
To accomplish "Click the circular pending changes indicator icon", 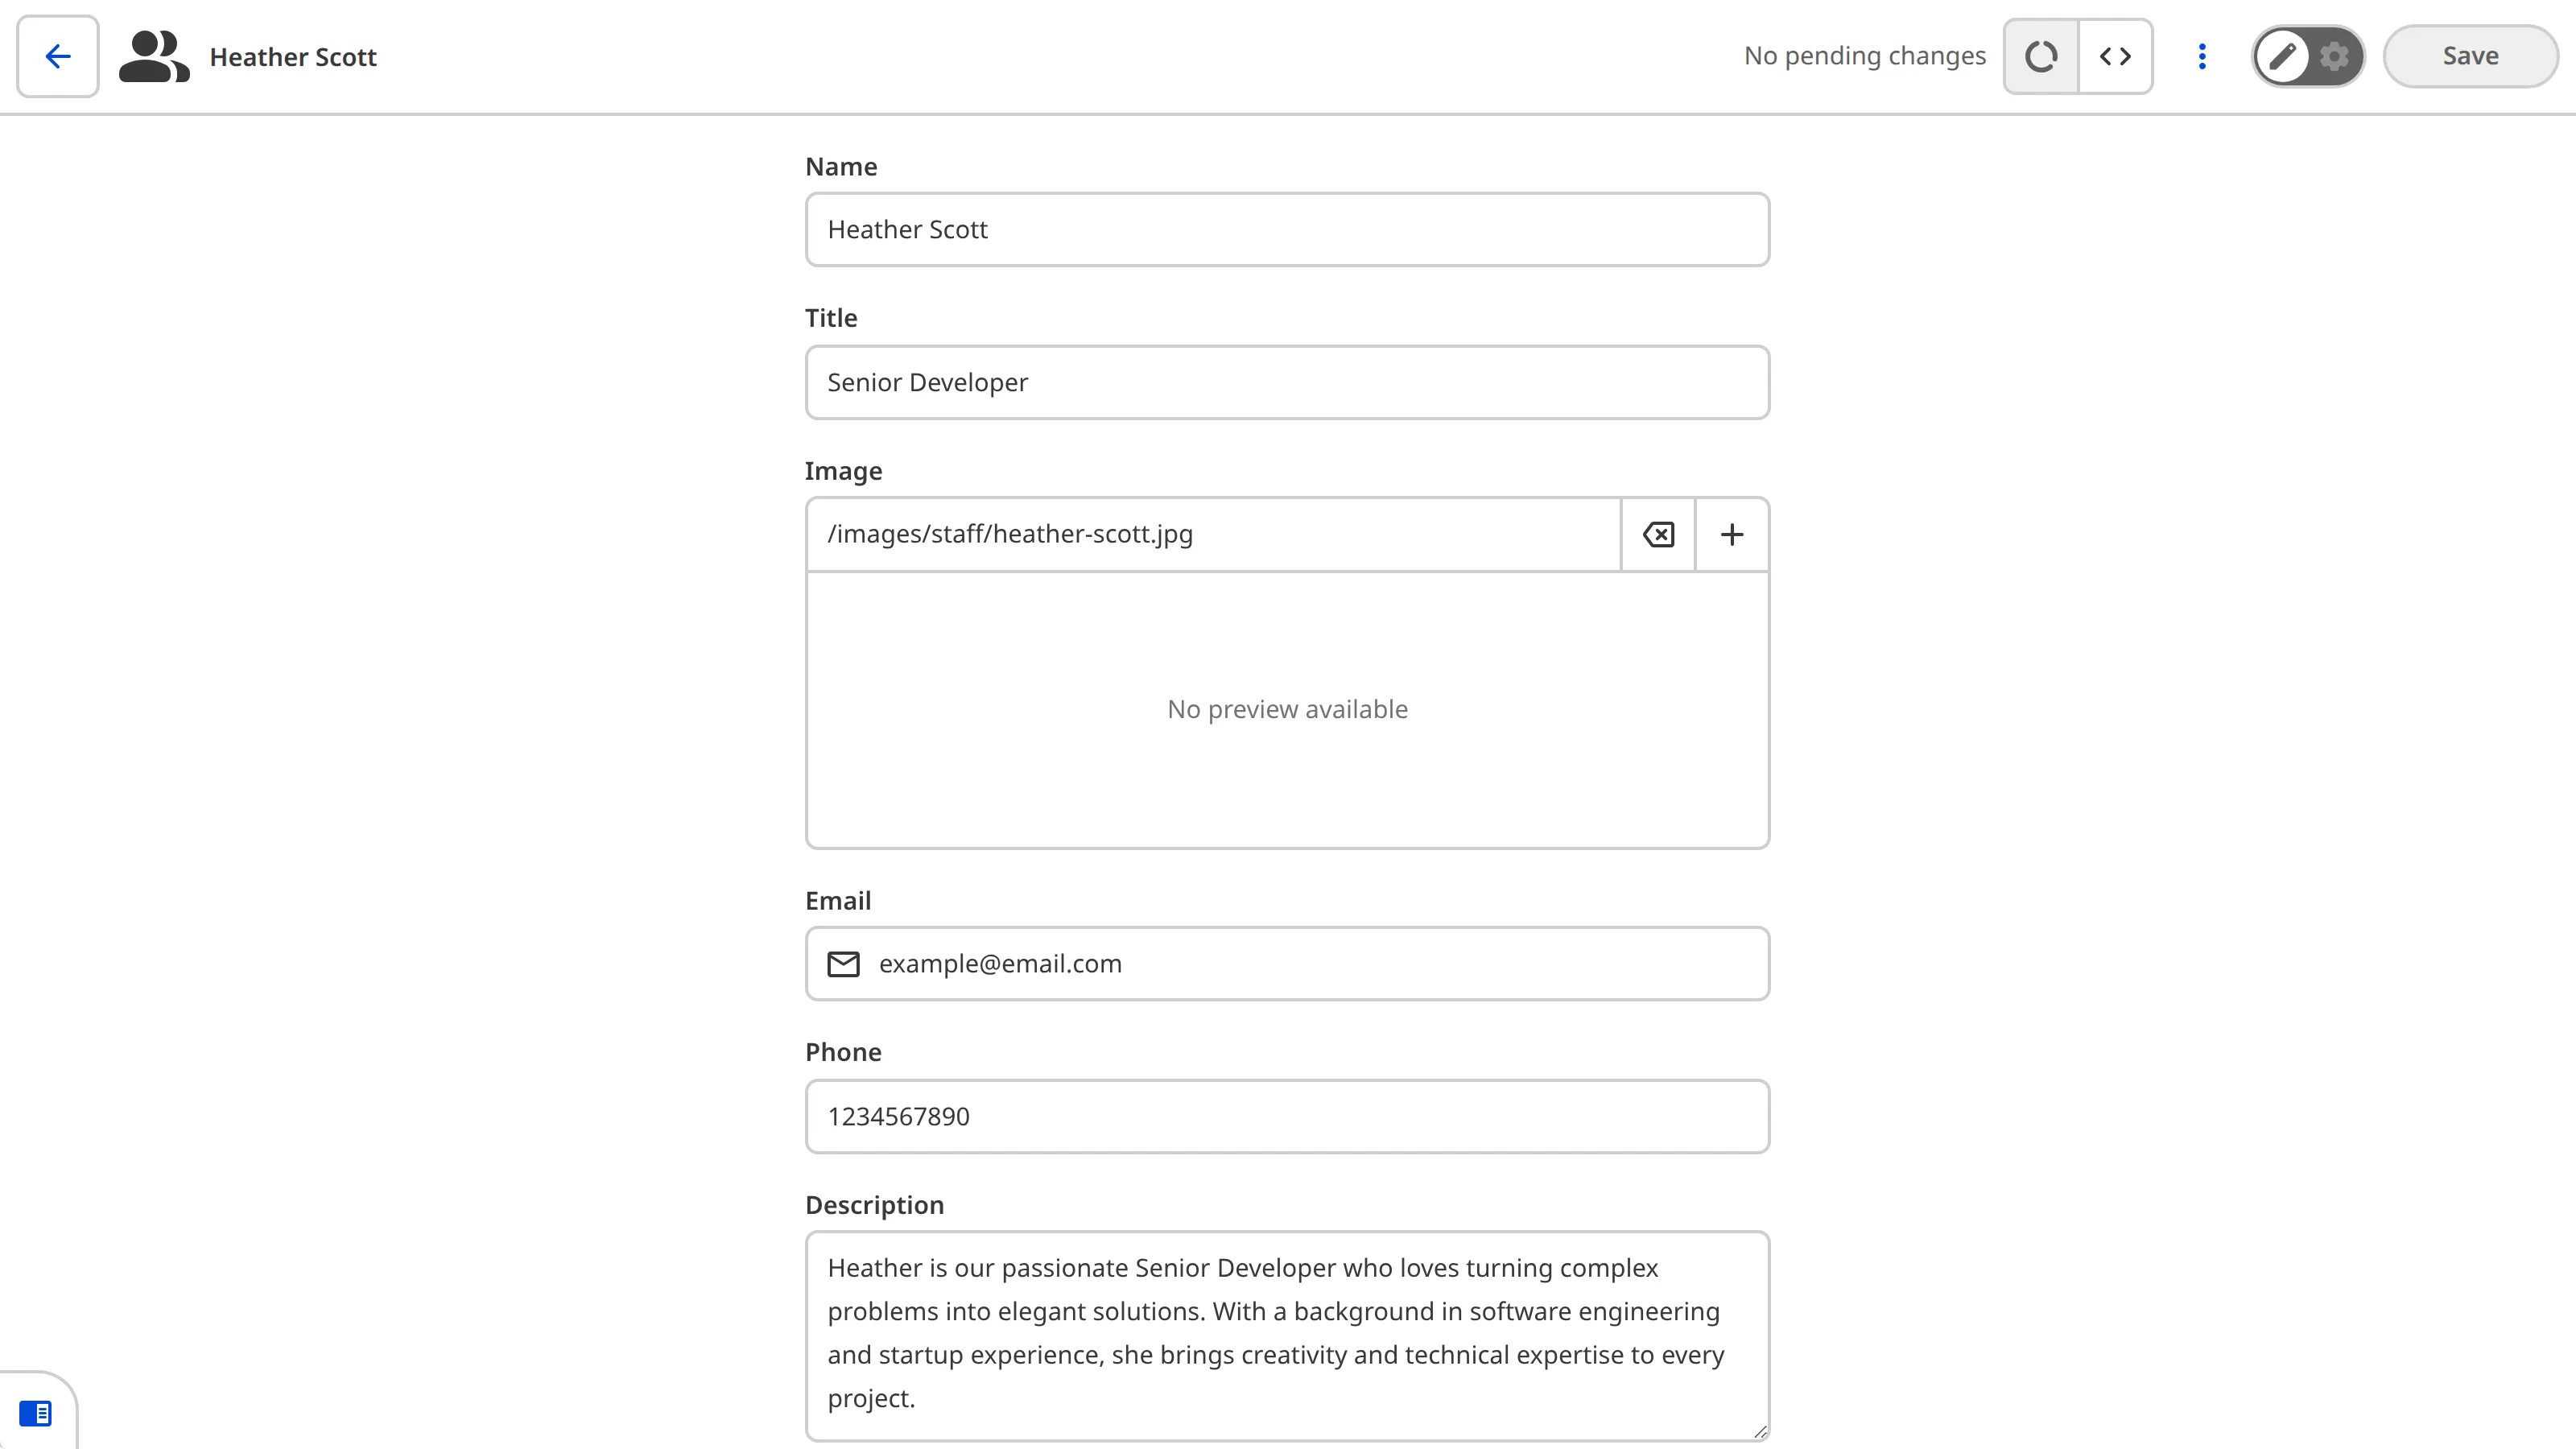I will (x=2041, y=56).
